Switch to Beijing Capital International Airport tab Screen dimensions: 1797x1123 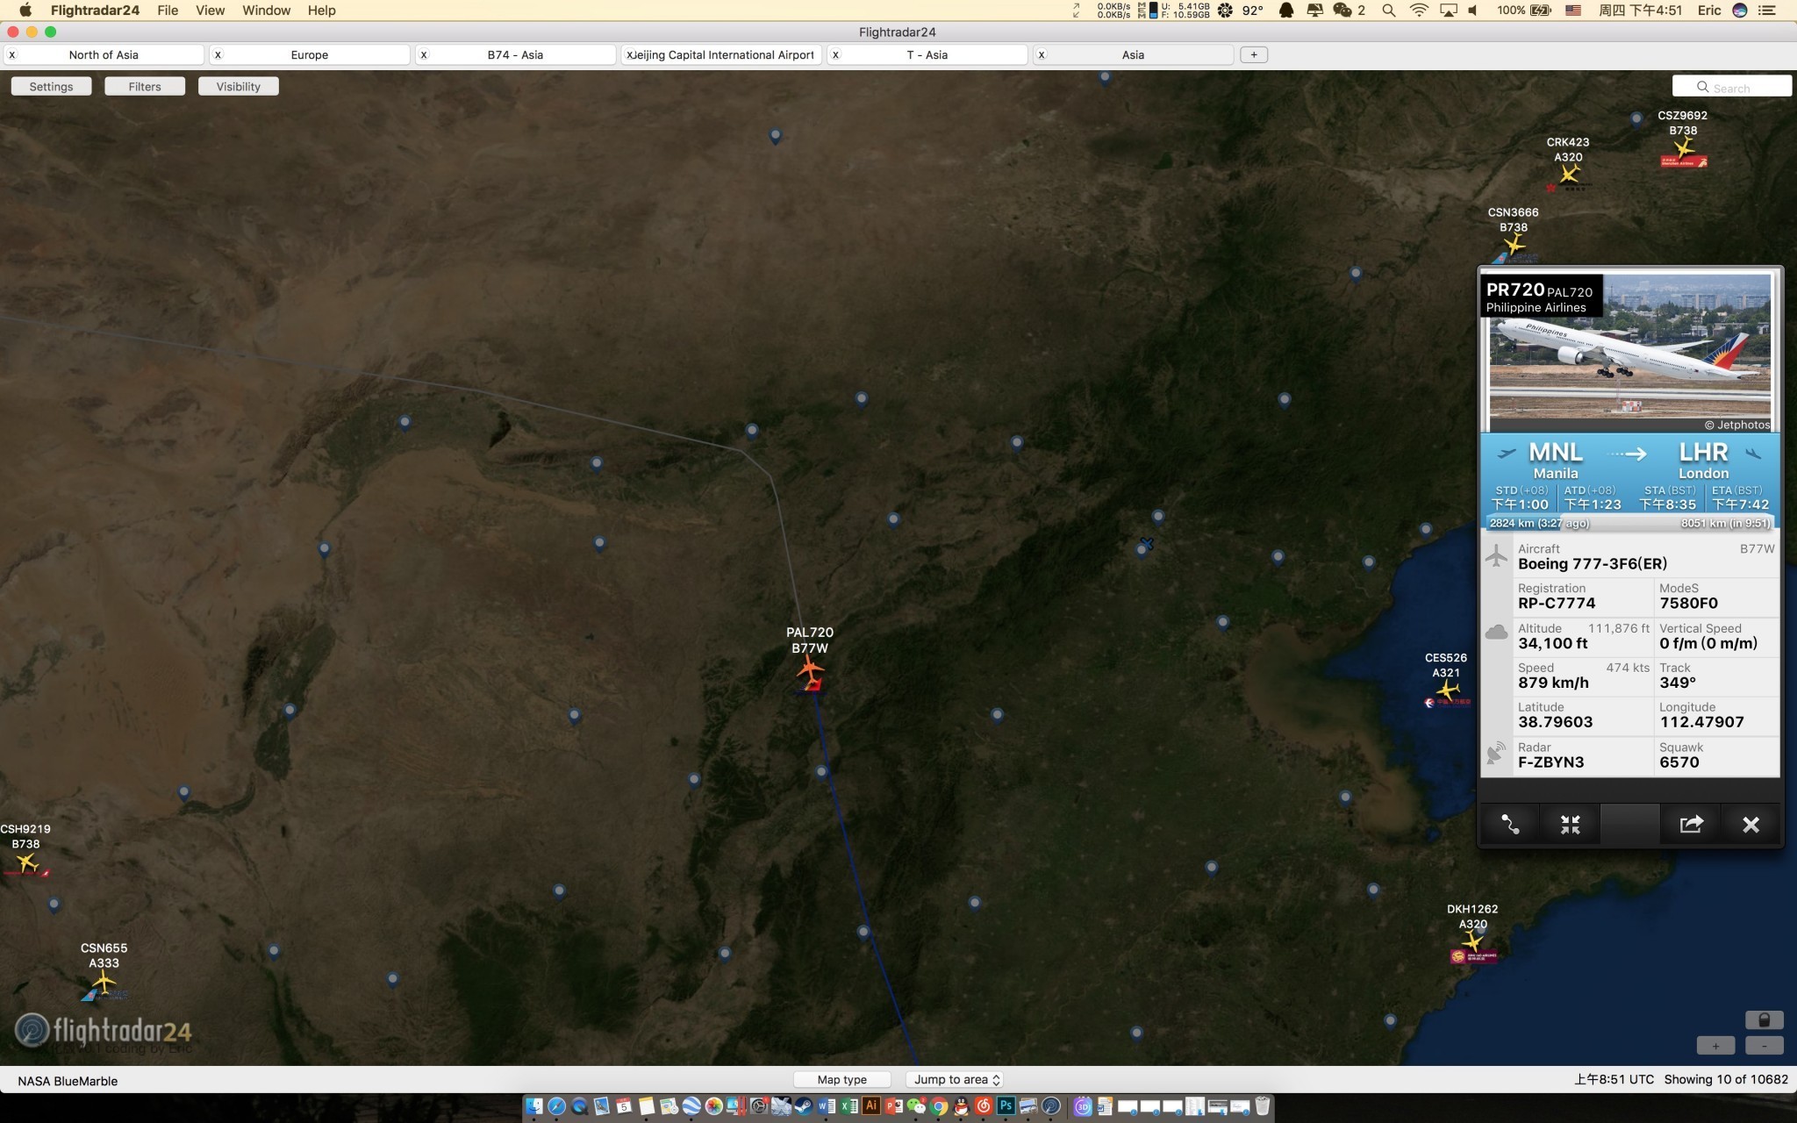pyautogui.click(x=721, y=54)
